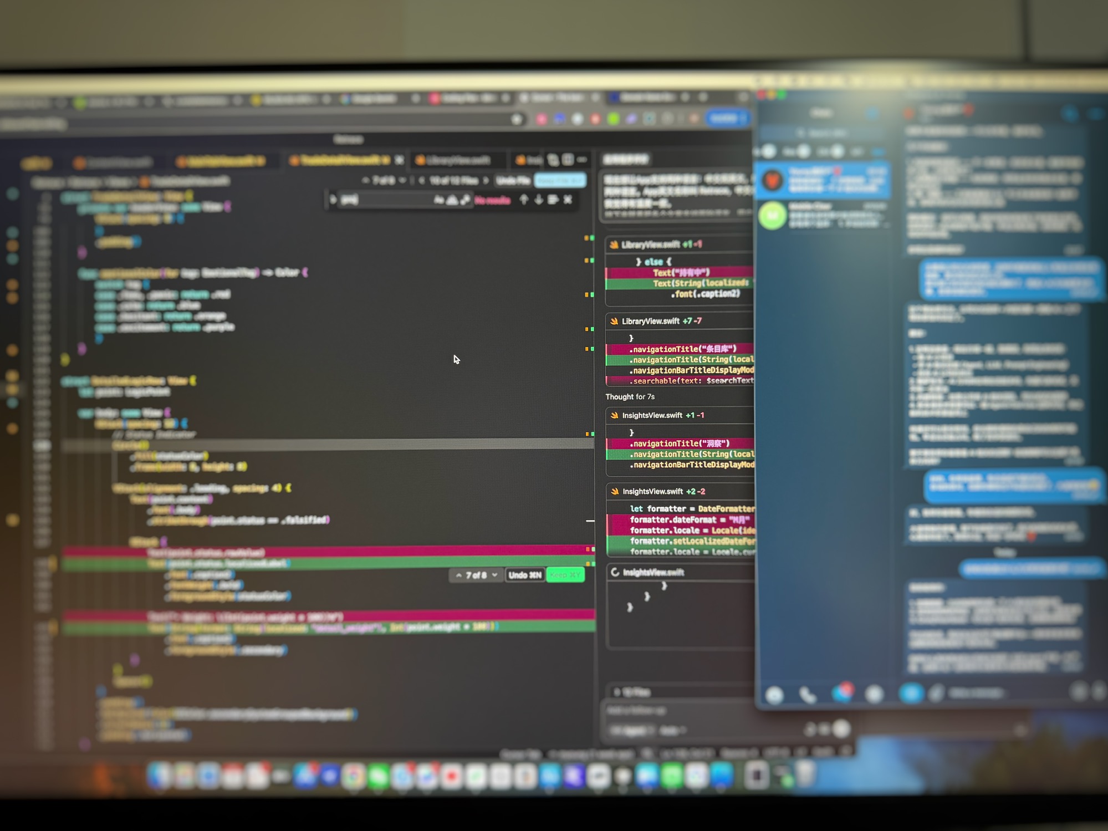Viewport: 1108px width, 831px height.
Task: Expand replace field arrow in find bar
Action: (333, 200)
